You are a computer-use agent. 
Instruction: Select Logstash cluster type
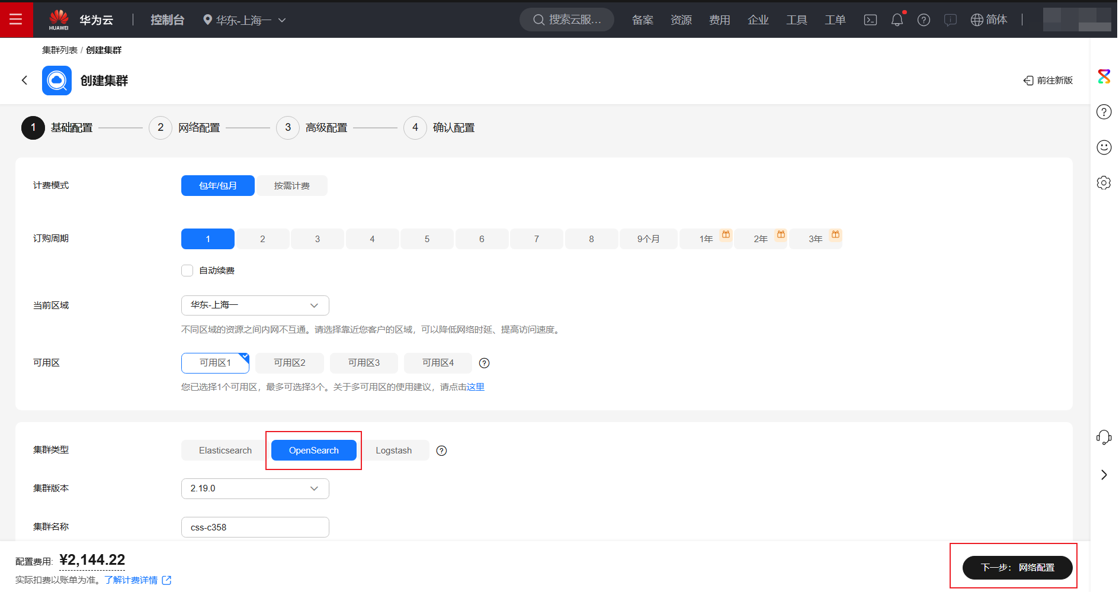pos(393,451)
